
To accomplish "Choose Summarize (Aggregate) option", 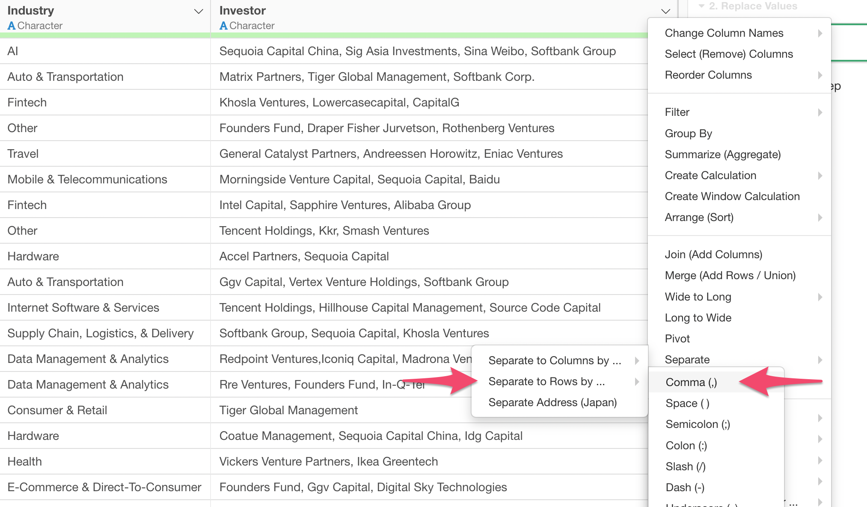I will pyautogui.click(x=722, y=154).
